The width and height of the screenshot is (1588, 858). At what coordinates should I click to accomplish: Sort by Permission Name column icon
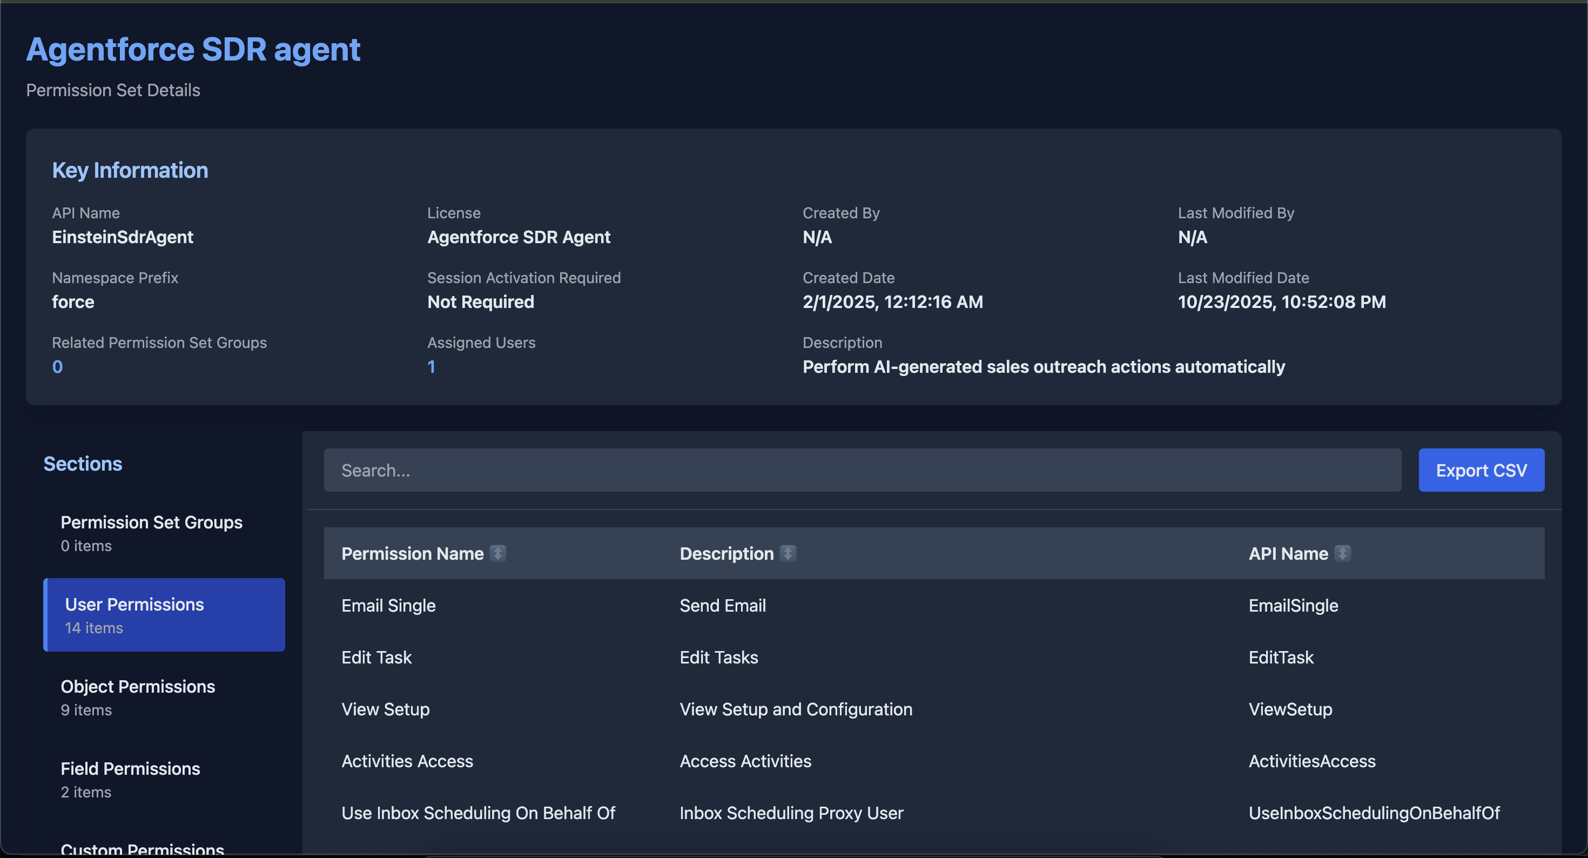[x=497, y=553]
